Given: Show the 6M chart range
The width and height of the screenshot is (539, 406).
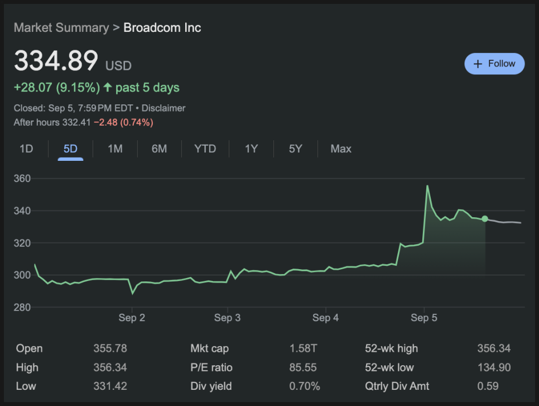Looking at the screenshot, I should tap(159, 149).
